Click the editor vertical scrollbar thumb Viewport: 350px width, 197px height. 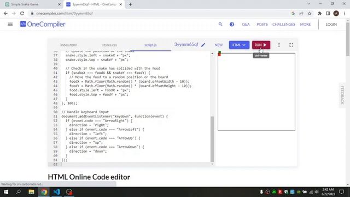pos(212,139)
